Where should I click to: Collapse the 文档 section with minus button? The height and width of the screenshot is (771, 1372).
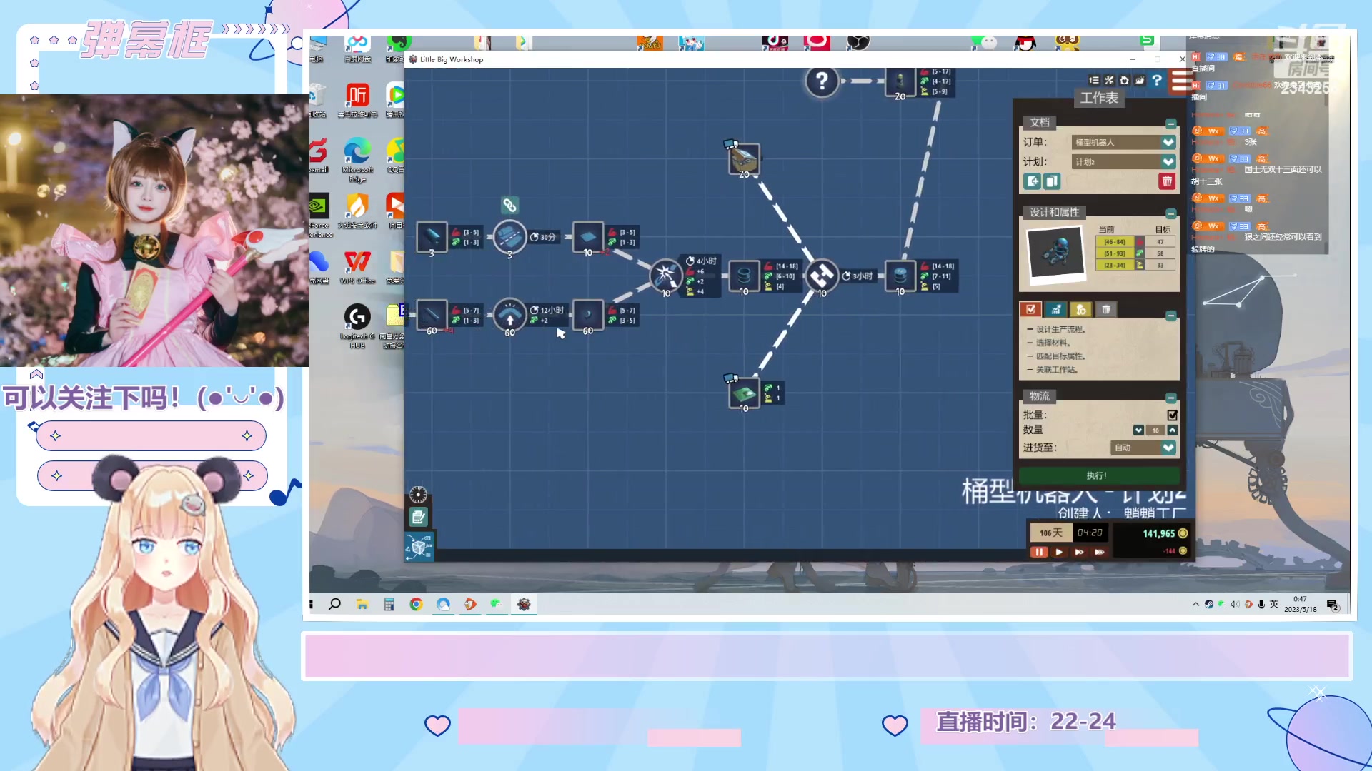coord(1170,124)
